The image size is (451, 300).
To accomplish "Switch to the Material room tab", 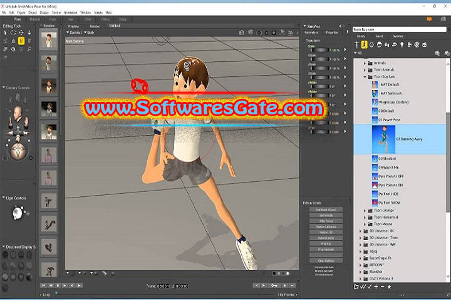I will [x=35, y=19].
